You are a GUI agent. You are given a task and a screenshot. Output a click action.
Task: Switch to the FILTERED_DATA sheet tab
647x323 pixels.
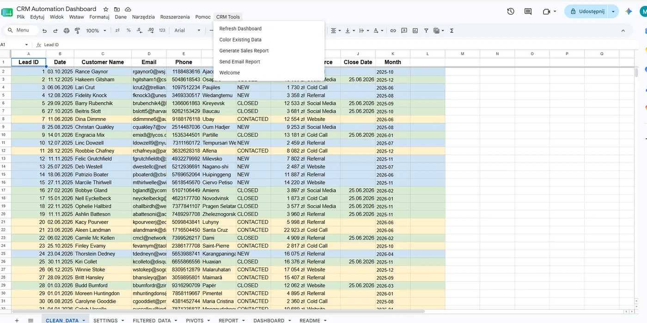(152, 320)
